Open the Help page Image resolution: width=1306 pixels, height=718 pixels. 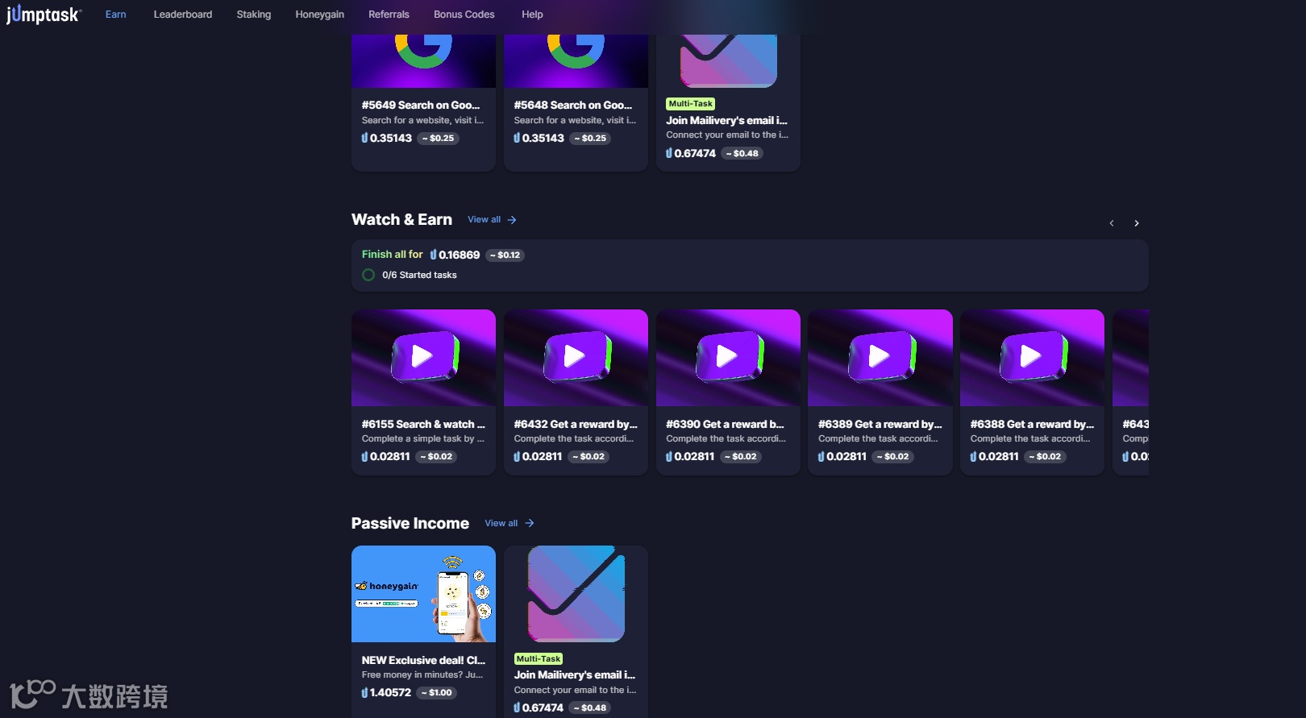(532, 15)
